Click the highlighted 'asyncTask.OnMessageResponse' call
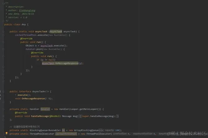Screen dimensions: 208x138 point(60,63)
